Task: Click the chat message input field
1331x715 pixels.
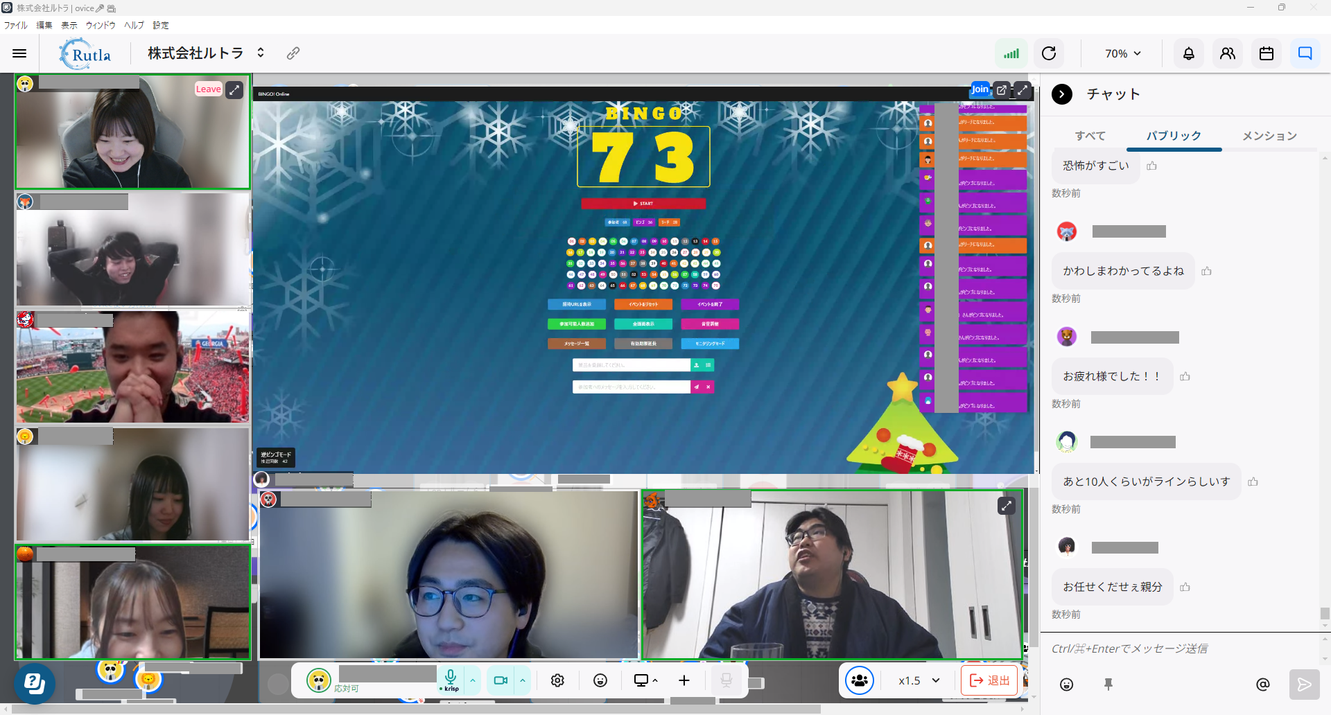Action: [x=1178, y=648]
